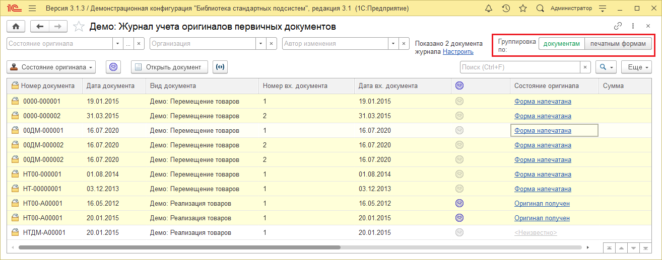Click inside the Организация filter field
The width and height of the screenshot is (662, 260).
pyautogui.click(x=203, y=44)
